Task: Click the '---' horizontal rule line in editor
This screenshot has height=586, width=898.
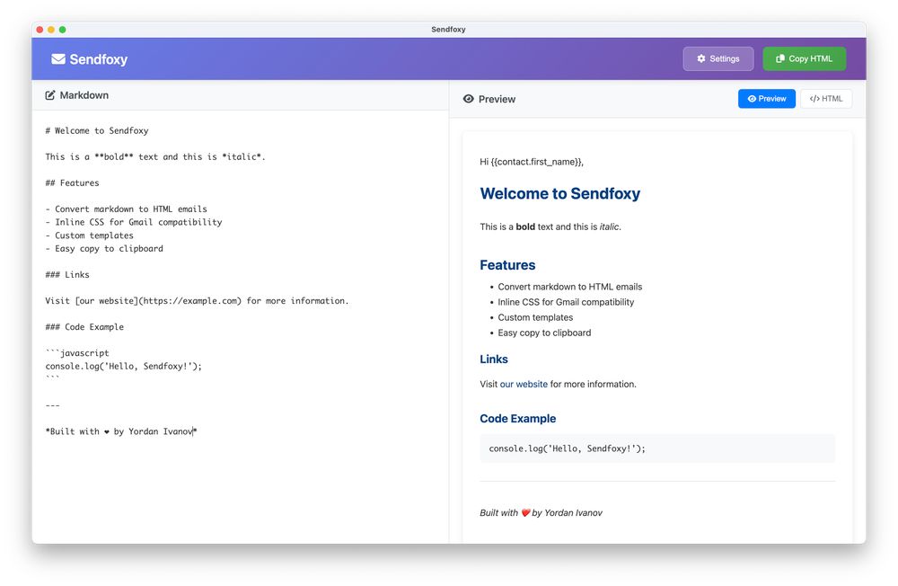Action: (53, 405)
